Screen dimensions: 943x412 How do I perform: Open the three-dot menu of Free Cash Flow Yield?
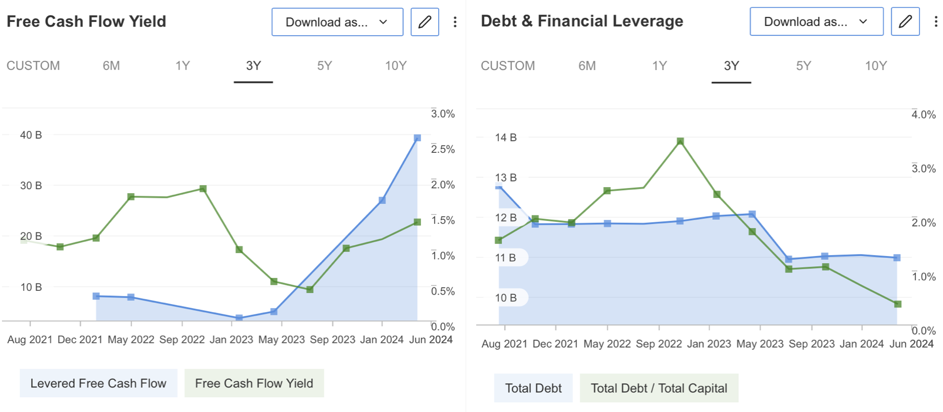(455, 22)
